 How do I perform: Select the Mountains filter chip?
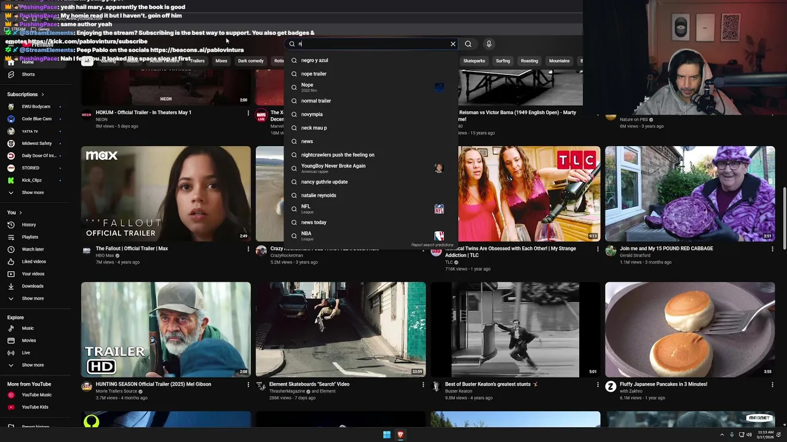coord(559,61)
